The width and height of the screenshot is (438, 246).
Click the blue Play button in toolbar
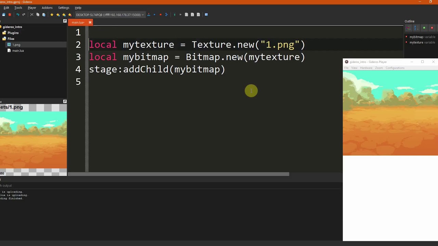[154, 15]
